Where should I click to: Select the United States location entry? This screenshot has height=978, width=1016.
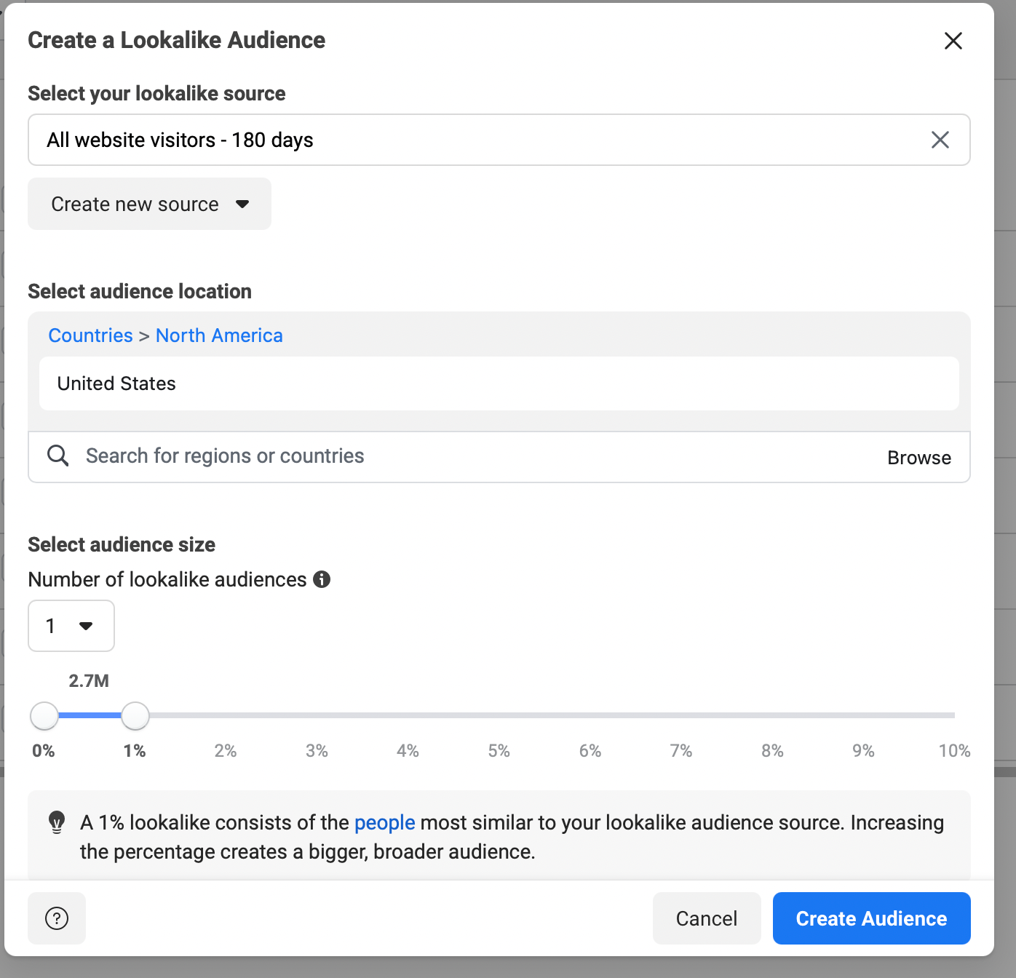[x=116, y=383]
